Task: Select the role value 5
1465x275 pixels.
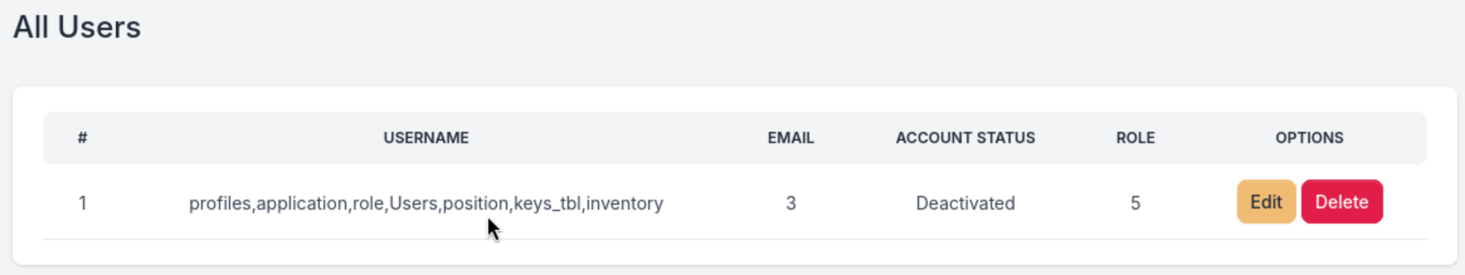Action: pyautogui.click(x=1135, y=203)
